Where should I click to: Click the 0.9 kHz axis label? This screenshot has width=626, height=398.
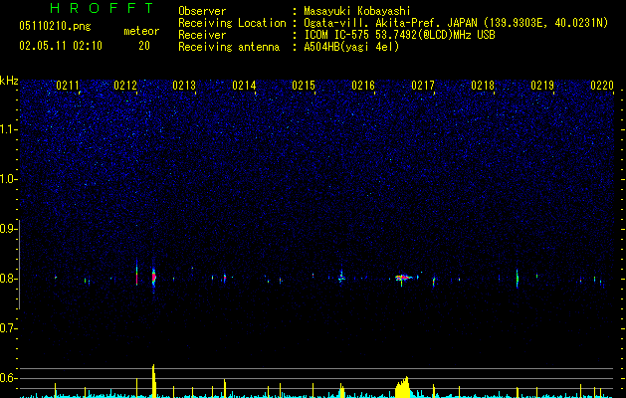8,229
